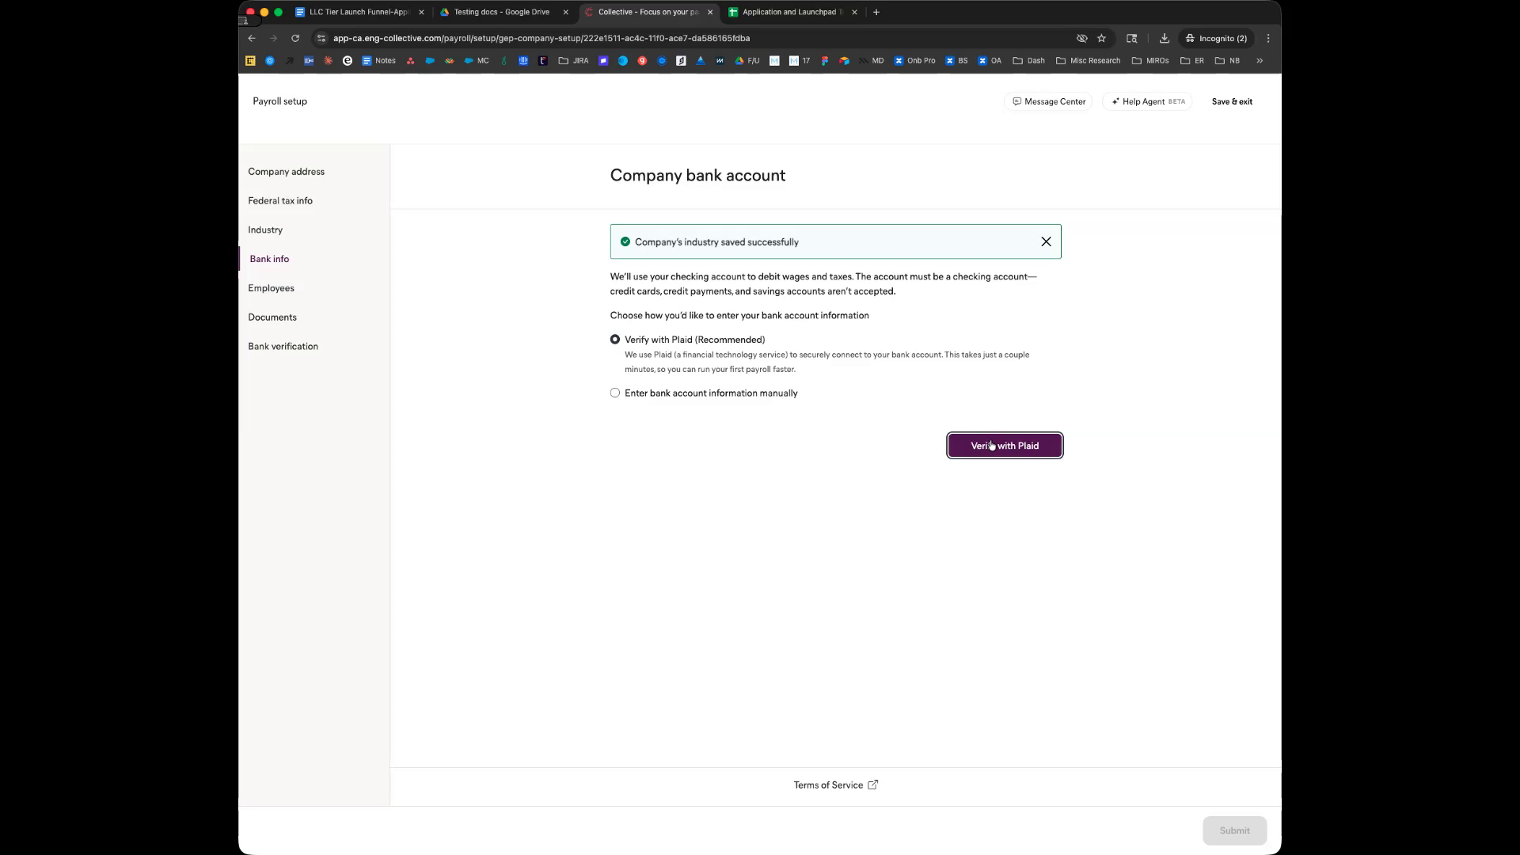Expand the hidden bookmarks overflow chevron
The image size is (1520, 855).
click(x=1260, y=61)
